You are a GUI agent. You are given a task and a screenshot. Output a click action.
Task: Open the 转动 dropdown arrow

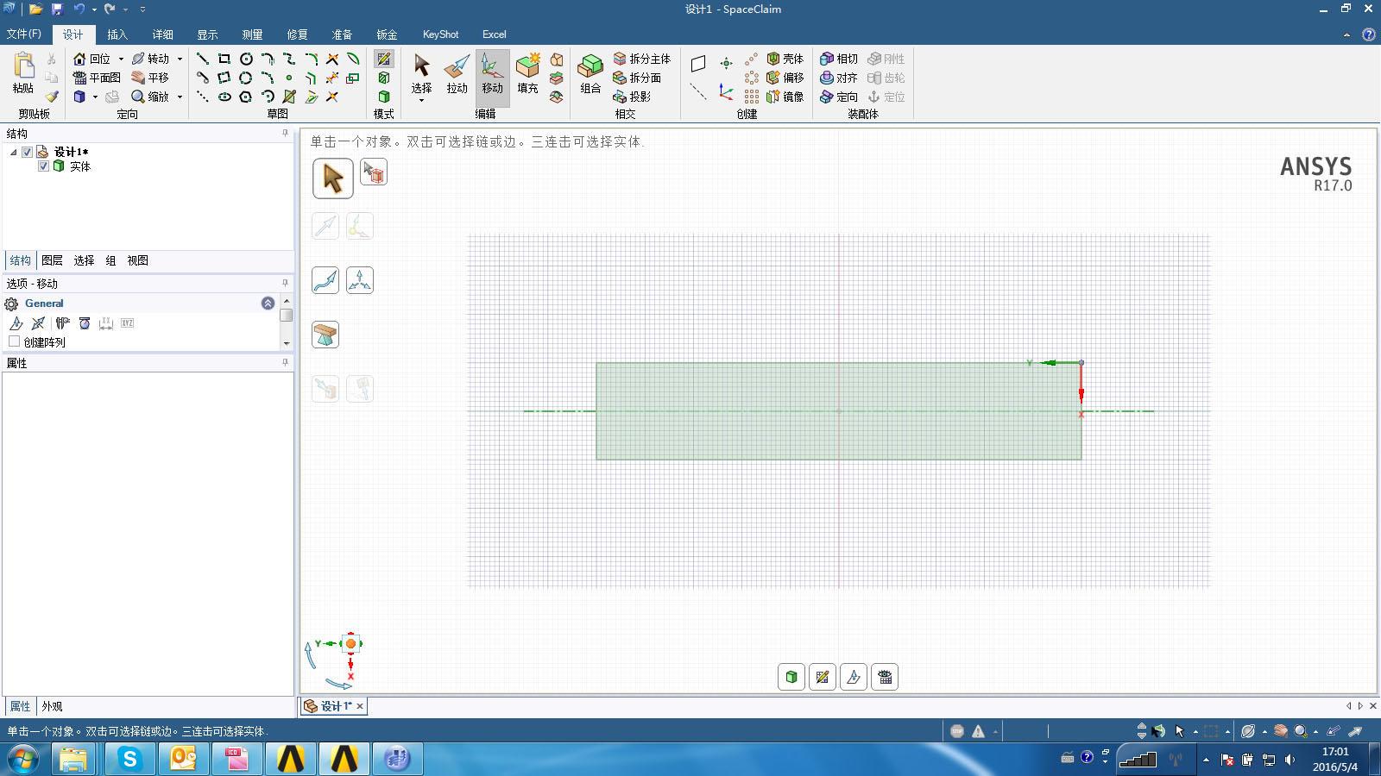(x=180, y=58)
